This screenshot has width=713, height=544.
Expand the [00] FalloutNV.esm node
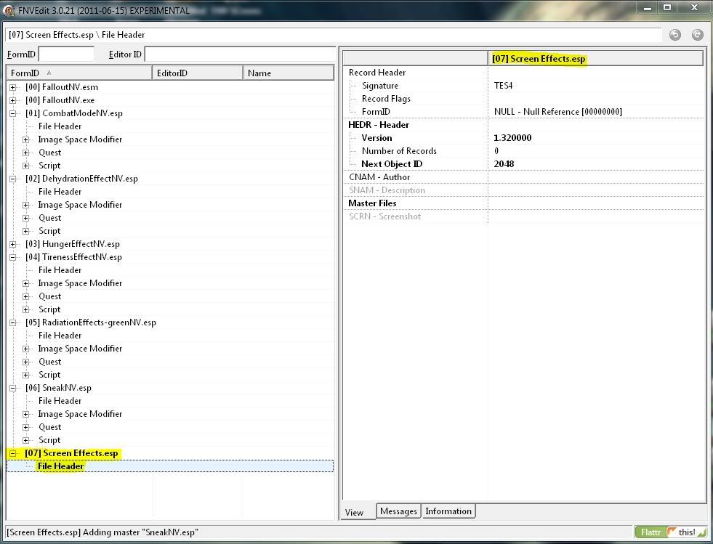point(13,87)
